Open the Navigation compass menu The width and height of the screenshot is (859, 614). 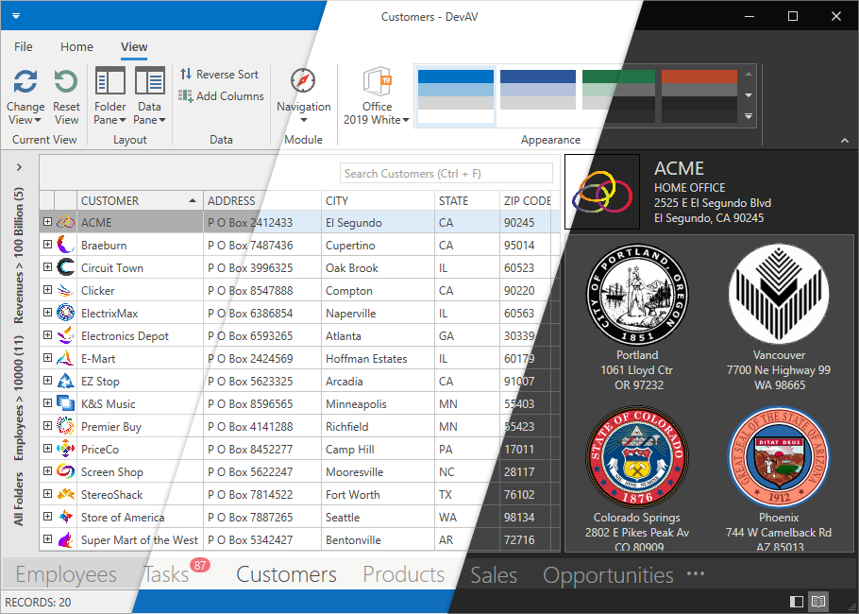point(303,94)
